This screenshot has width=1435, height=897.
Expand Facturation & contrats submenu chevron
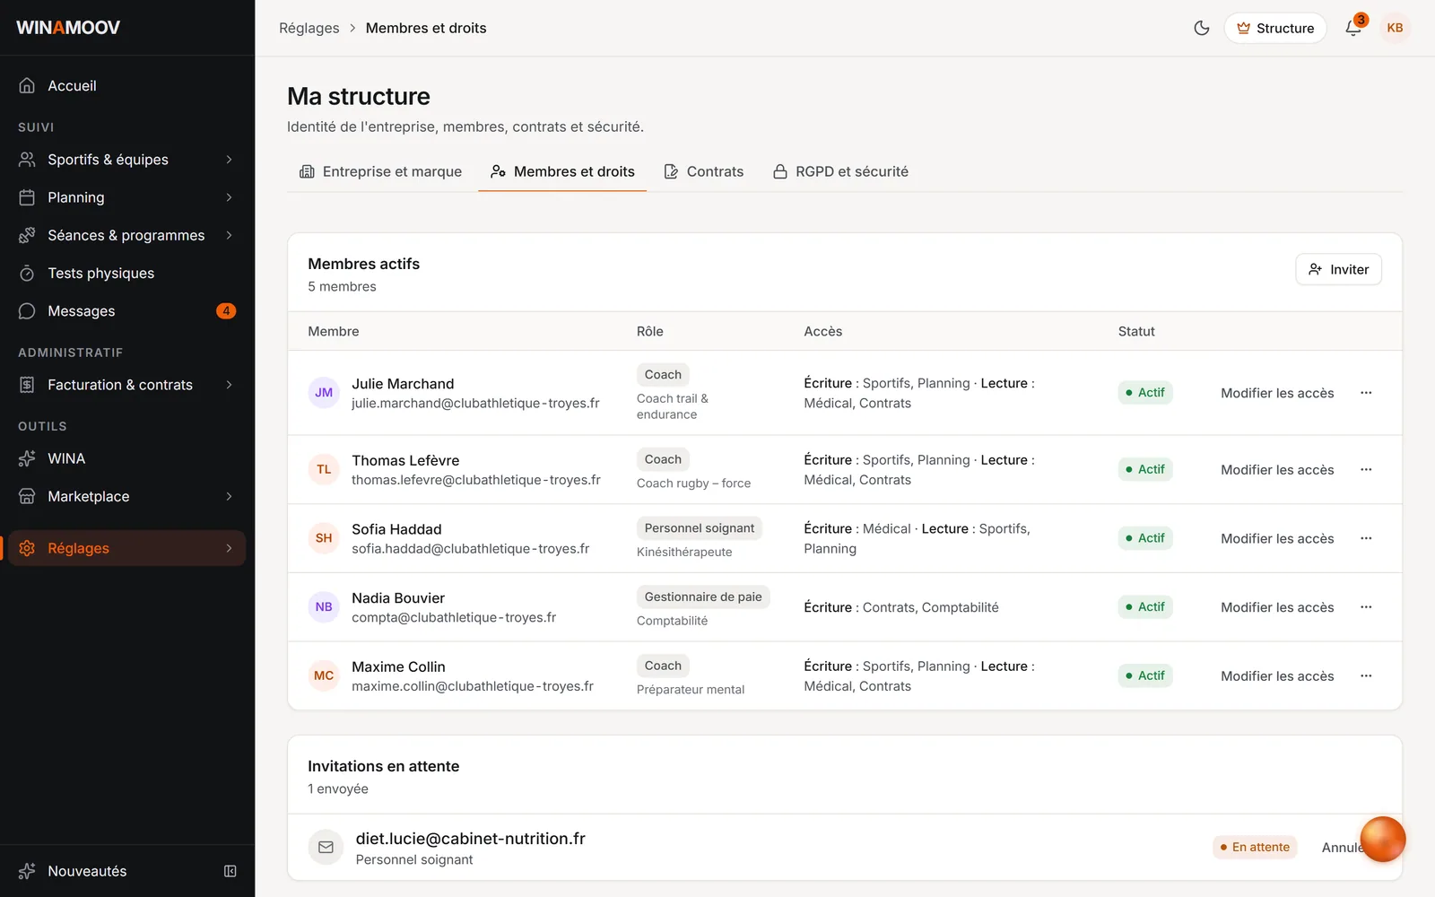[x=230, y=385]
